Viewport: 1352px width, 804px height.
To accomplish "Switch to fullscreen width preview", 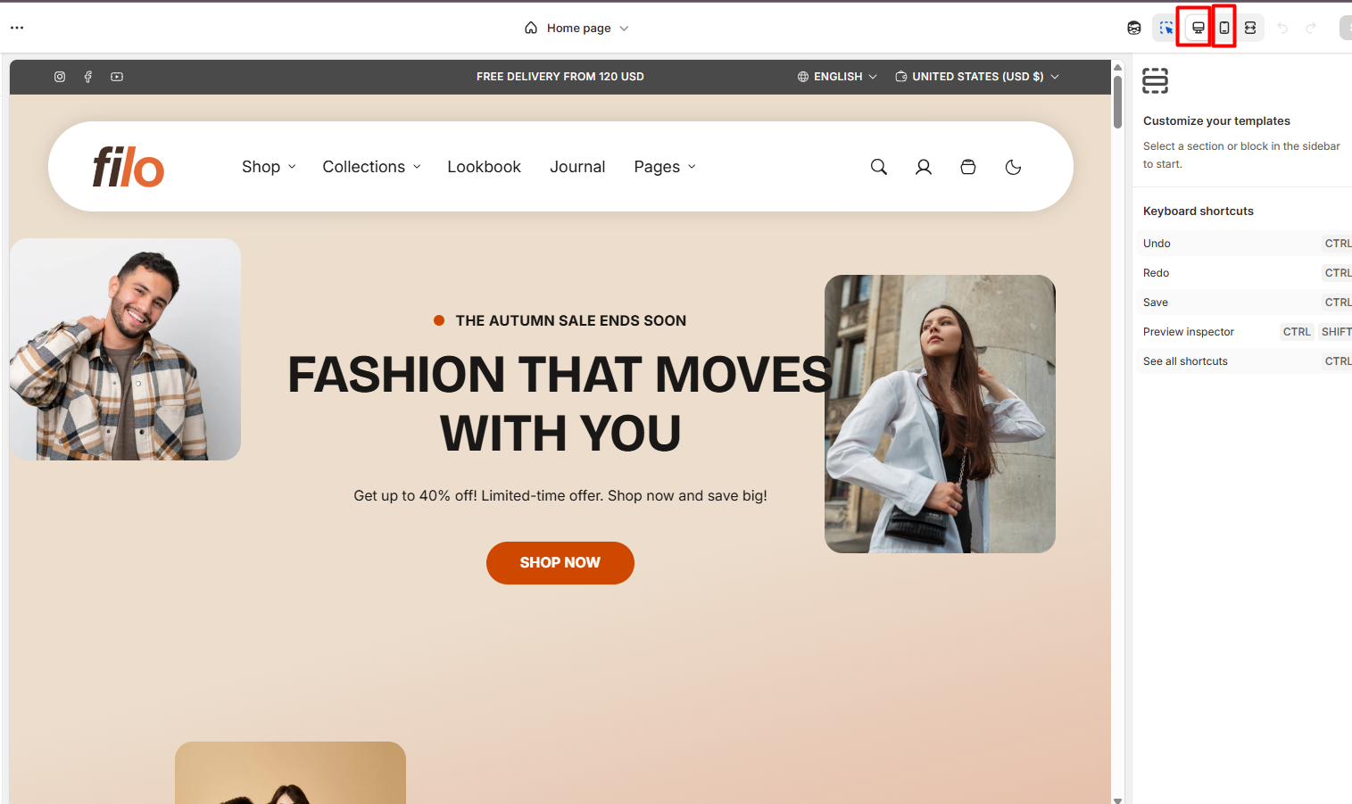I will 1250,28.
